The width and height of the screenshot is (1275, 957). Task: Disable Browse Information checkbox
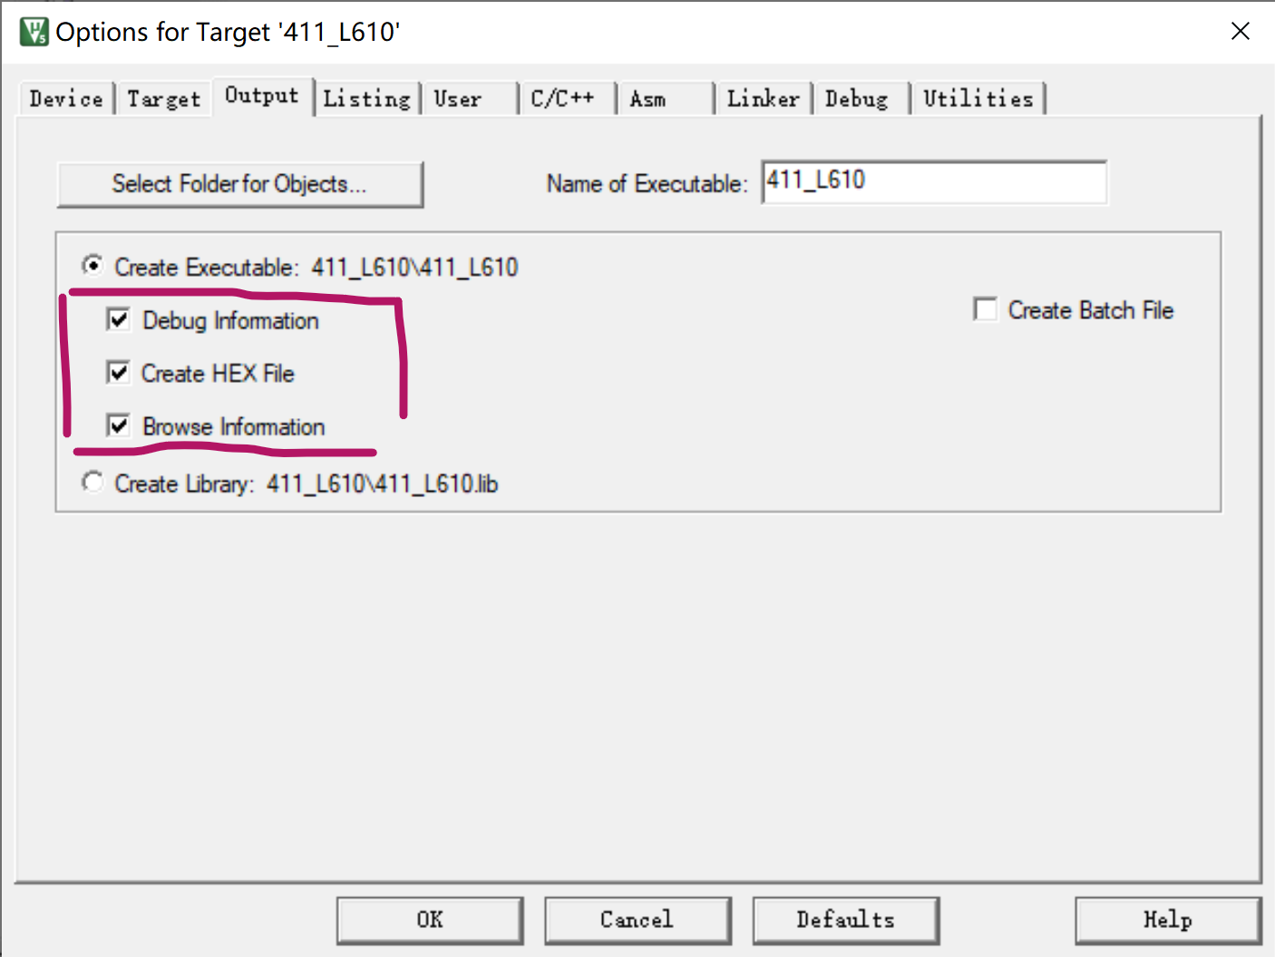click(118, 425)
